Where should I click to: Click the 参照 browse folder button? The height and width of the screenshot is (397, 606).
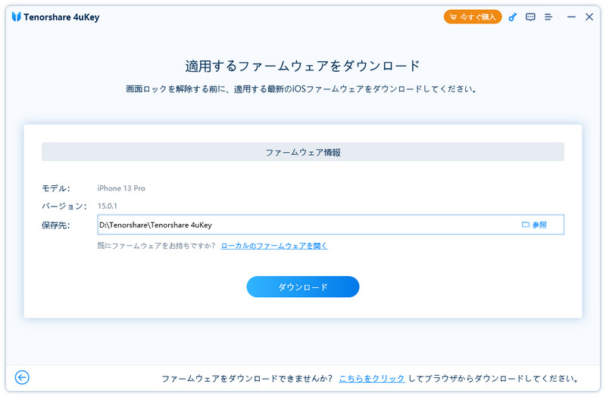point(534,225)
